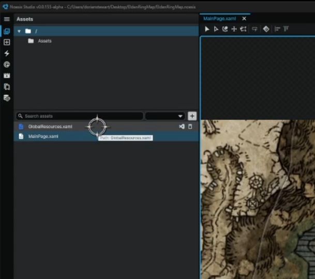This screenshot has height=279, width=315.
Task: Select the root '/' folder row
Action: (x=106, y=31)
